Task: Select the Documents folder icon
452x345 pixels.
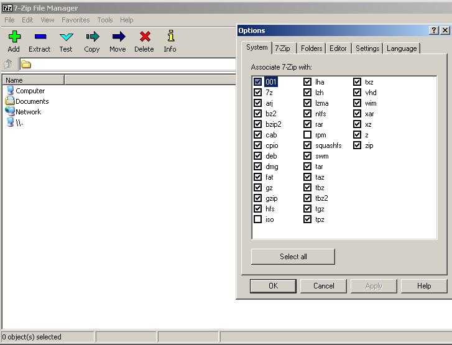Action: click(x=10, y=101)
